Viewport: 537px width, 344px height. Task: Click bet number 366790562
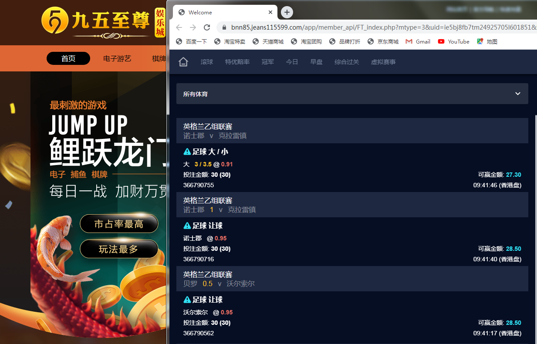coord(199,333)
